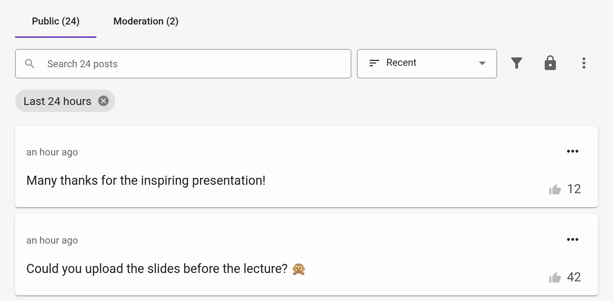Select the Public (24) tab
The height and width of the screenshot is (301, 613).
(x=56, y=21)
